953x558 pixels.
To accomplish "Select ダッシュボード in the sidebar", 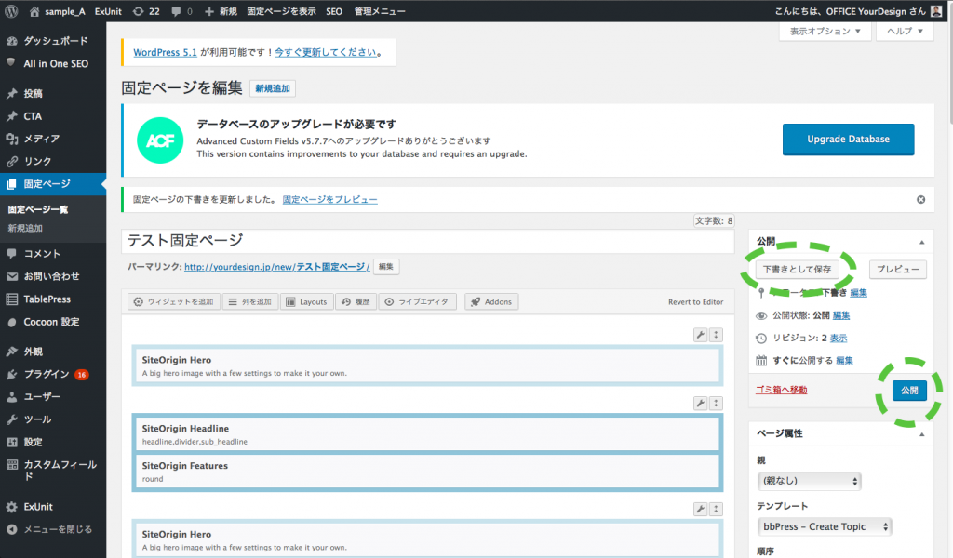I will pyautogui.click(x=55, y=41).
